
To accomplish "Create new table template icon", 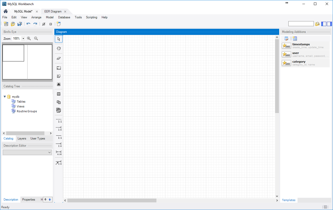I will (x=295, y=39).
